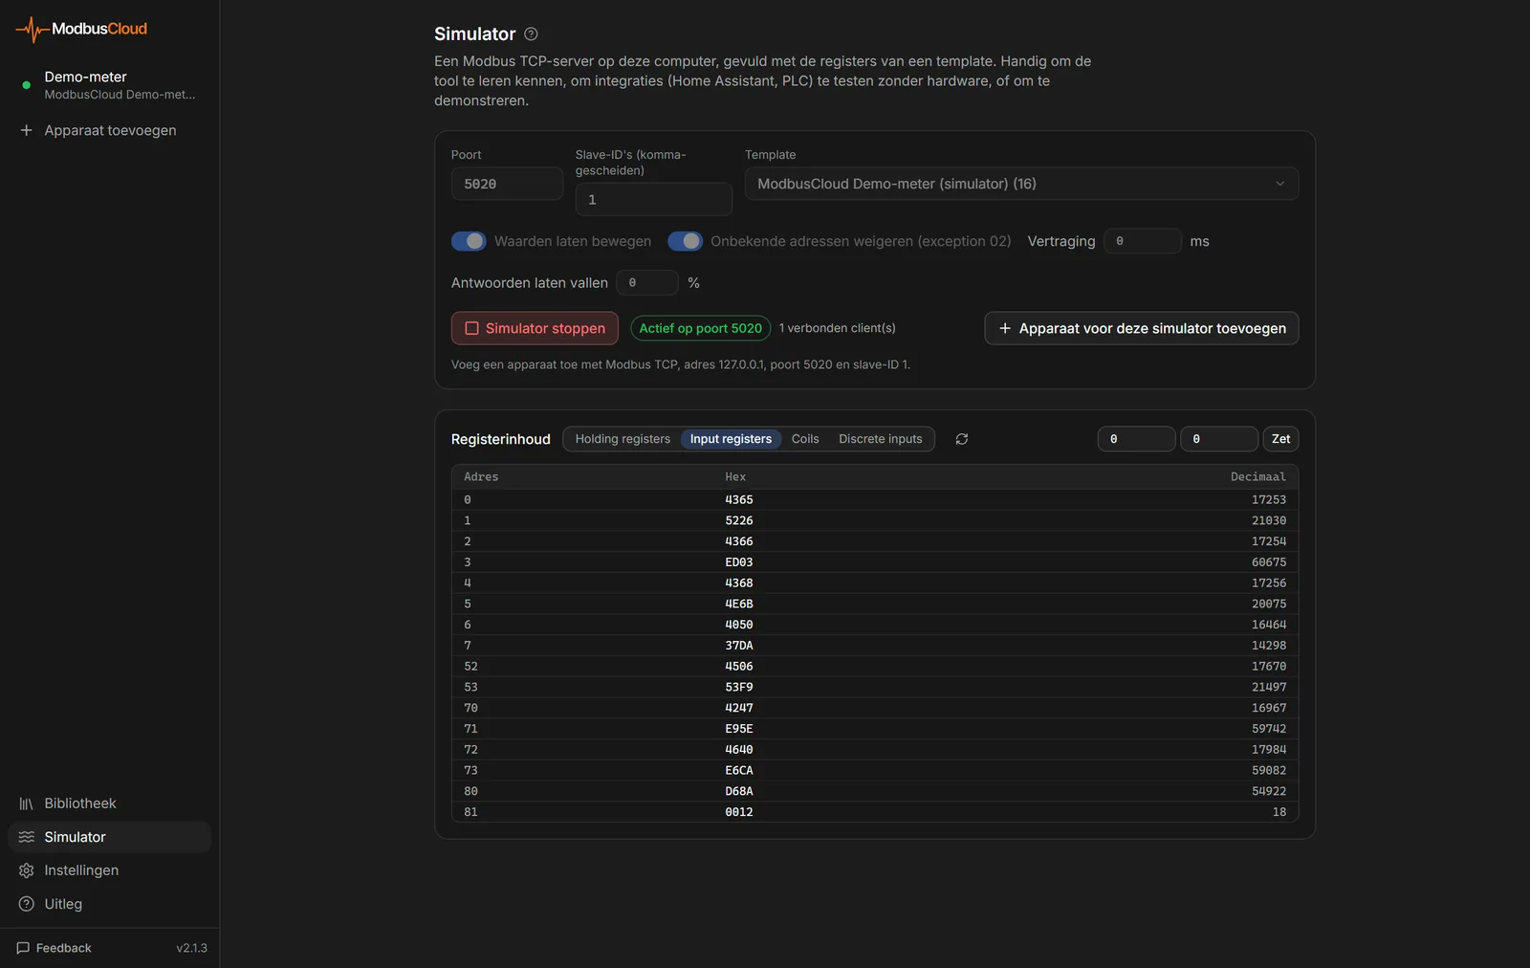The width and height of the screenshot is (1530, 968).
Task: Click the Simulator waves icon in sidebar
Action: coord(26,837)
